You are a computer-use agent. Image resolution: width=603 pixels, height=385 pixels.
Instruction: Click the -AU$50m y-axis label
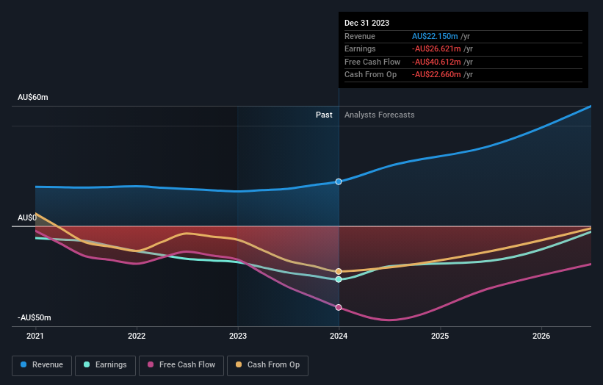[x=35, y=317]
